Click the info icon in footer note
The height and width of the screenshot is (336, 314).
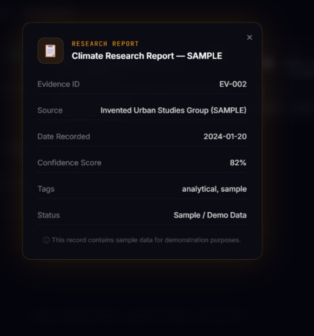coord(46,240)
